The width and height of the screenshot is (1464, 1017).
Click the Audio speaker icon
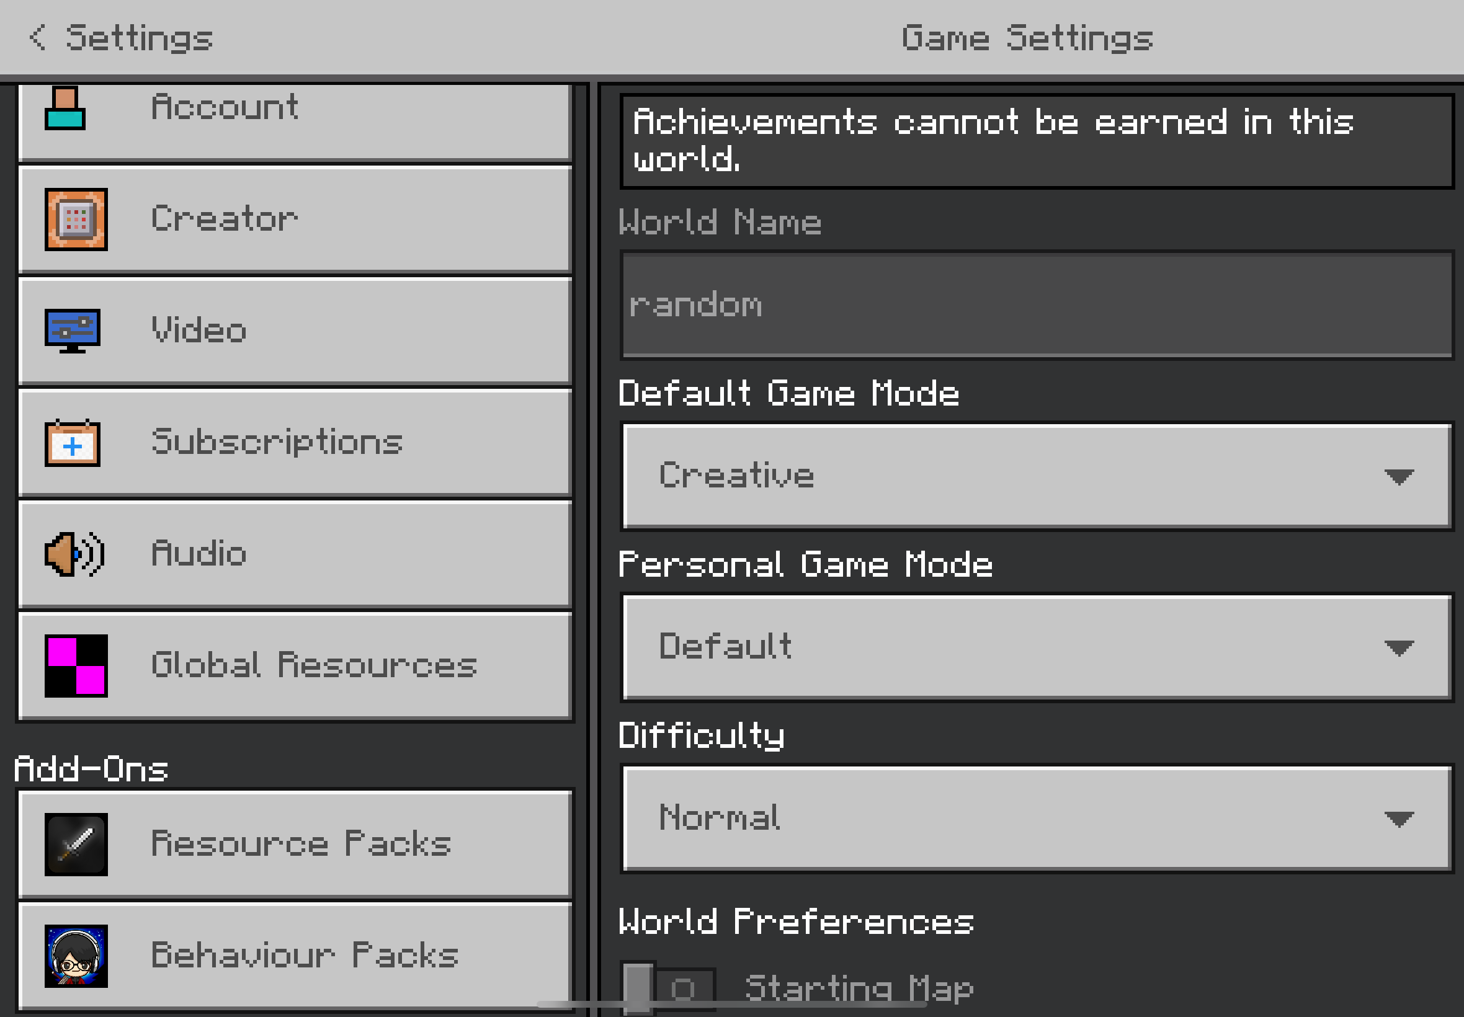click(74, 554)
